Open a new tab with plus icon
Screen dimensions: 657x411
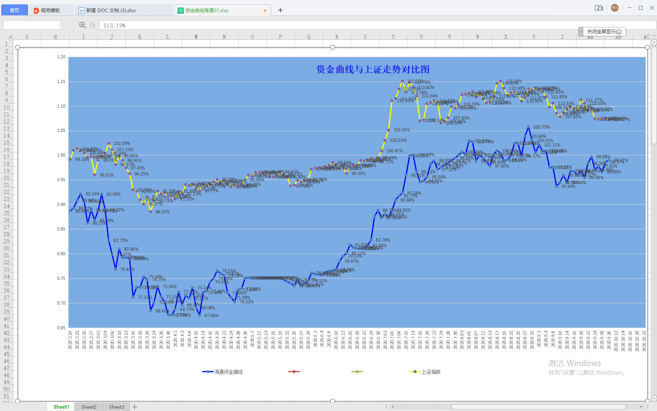point(280,10)
